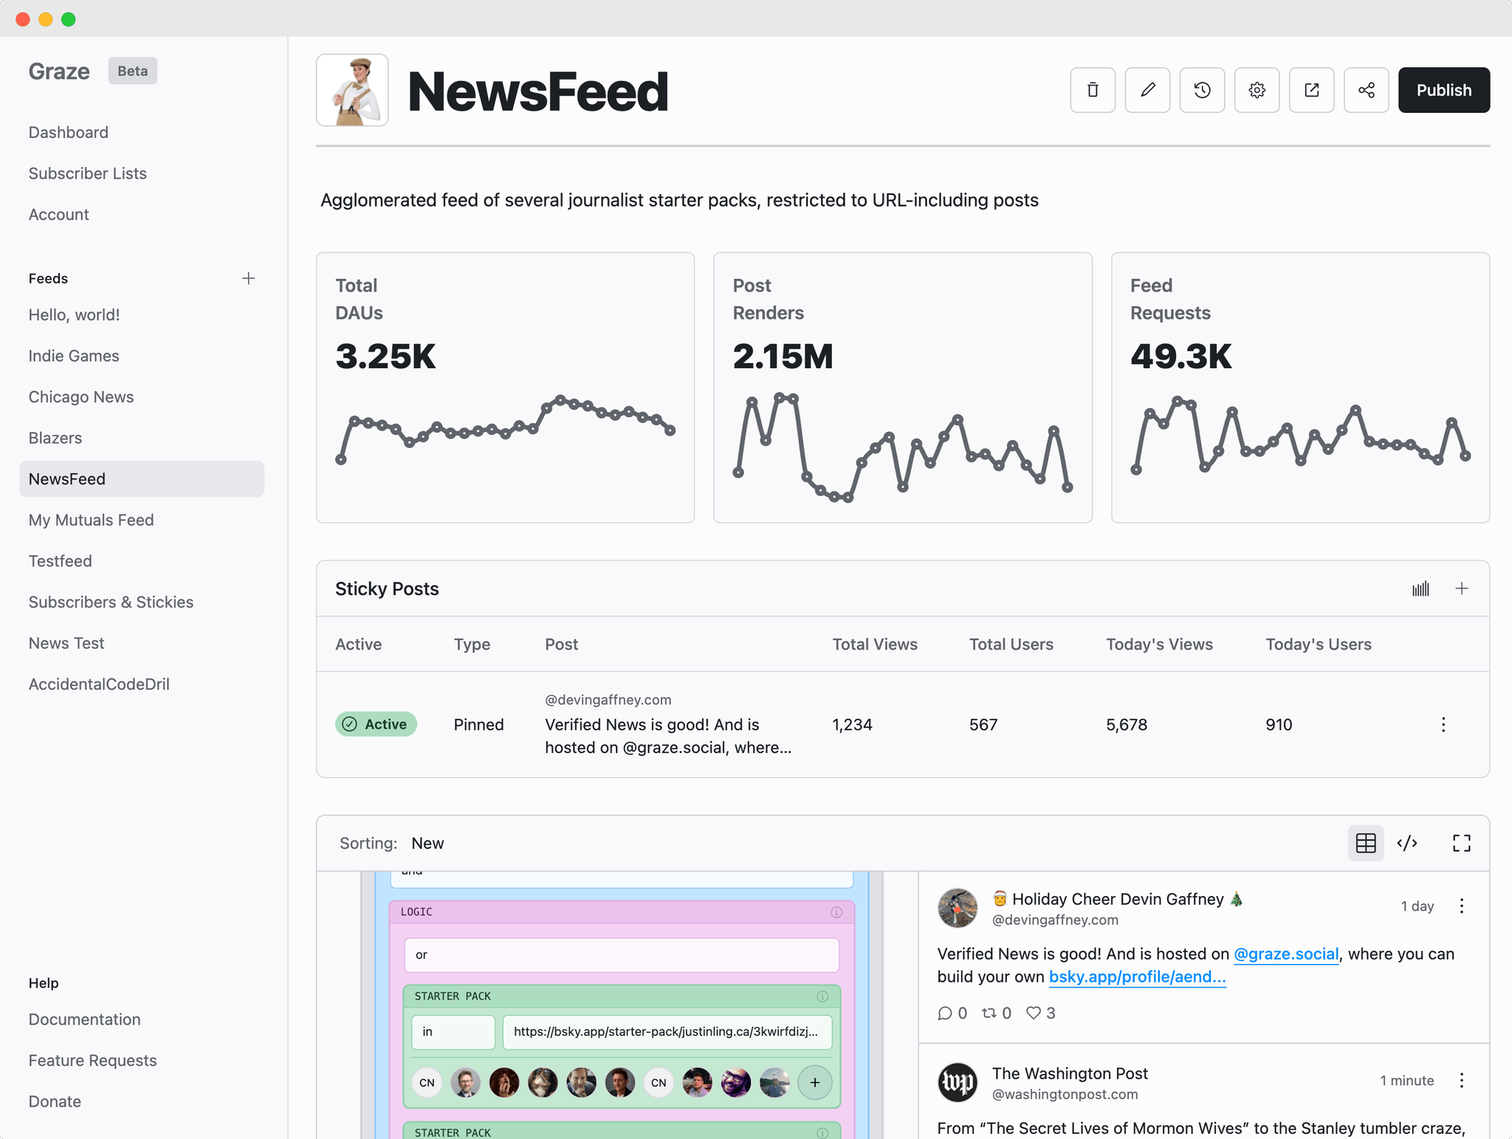Image resolution: width=1512 pixels, height=1139 pixels.
Task: Select the Hello, world! feed
Action: coord(74,314)
